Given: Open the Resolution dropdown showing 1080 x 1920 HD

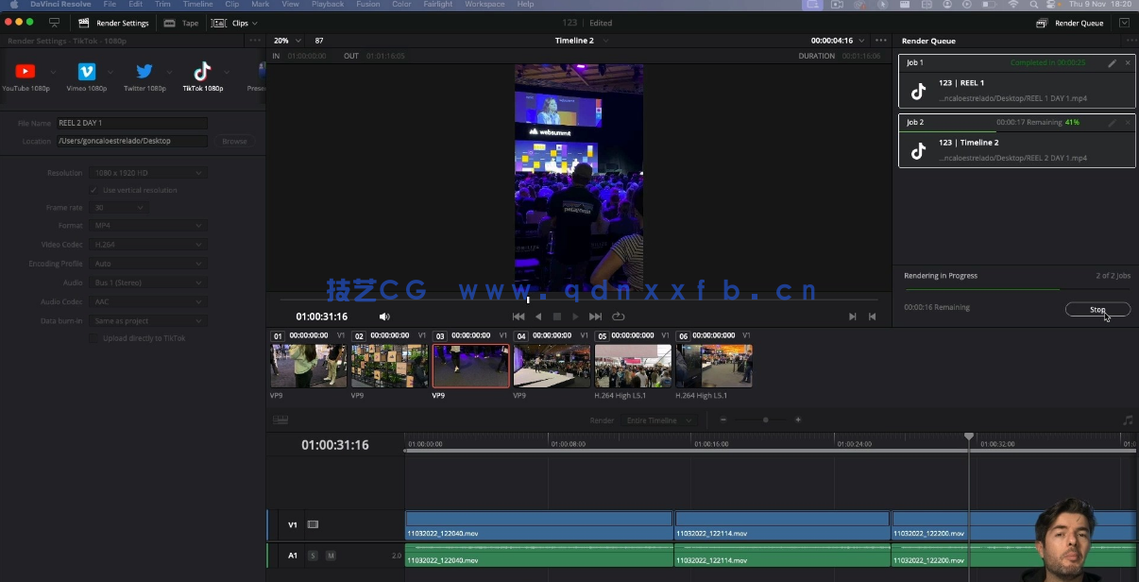Looking at the screenshot, I should 146,172.
